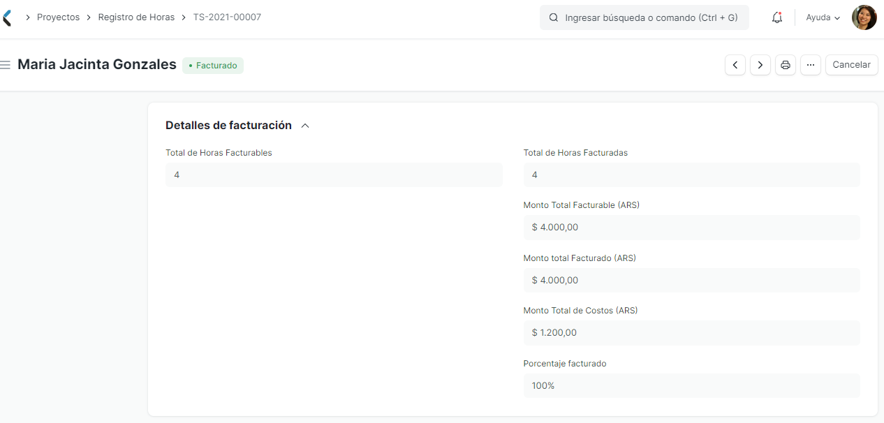
Task: Click the Monto total Facturado (ARS) label
Action: coord(580,258)
